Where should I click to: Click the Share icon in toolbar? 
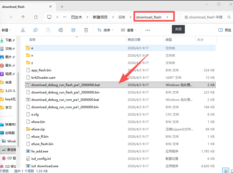pyautogui.click(x=73, y=30)
